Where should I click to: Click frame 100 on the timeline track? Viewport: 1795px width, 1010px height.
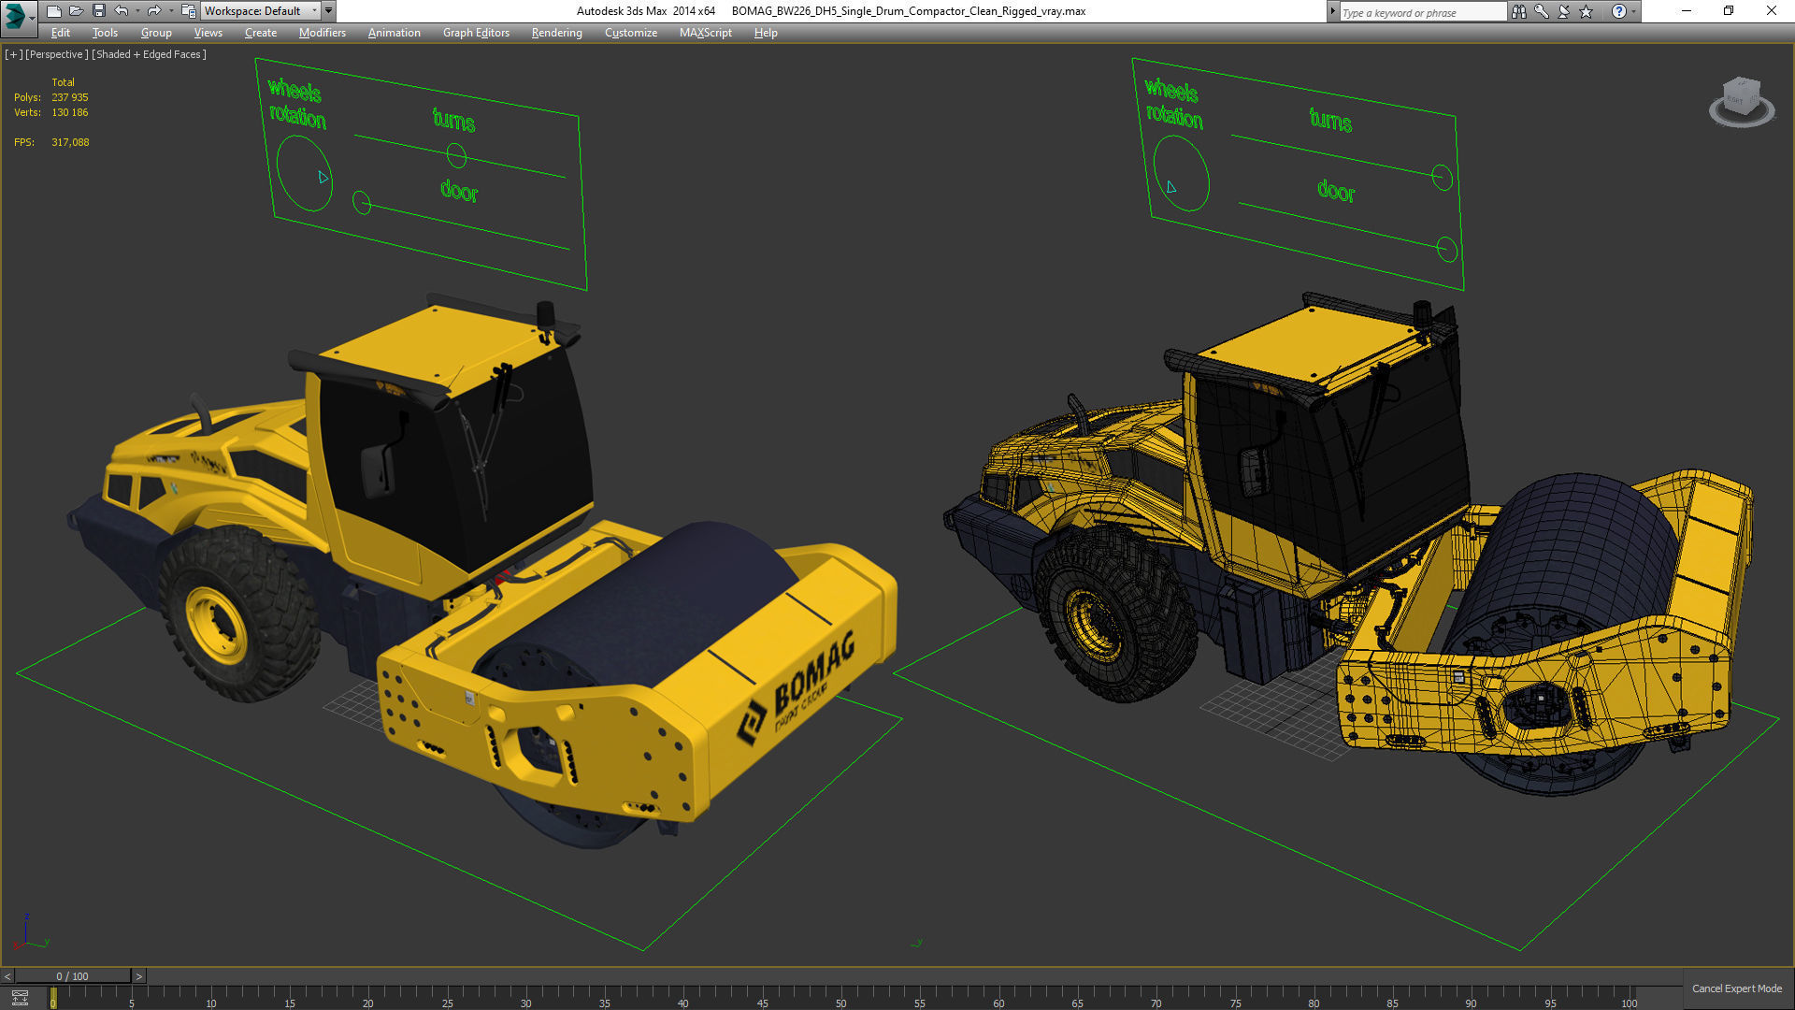(x=1629, y=997)
